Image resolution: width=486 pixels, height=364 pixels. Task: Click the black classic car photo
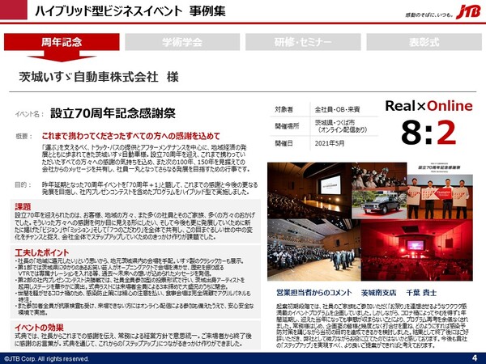click(379, 205)
